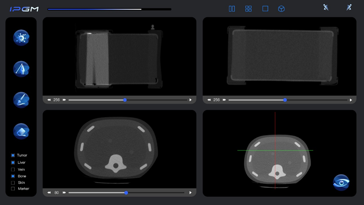Image resolution: width=364 pixels, height=205 pixels.
Task: Click the Tumor label
Action: pos(22,155)
